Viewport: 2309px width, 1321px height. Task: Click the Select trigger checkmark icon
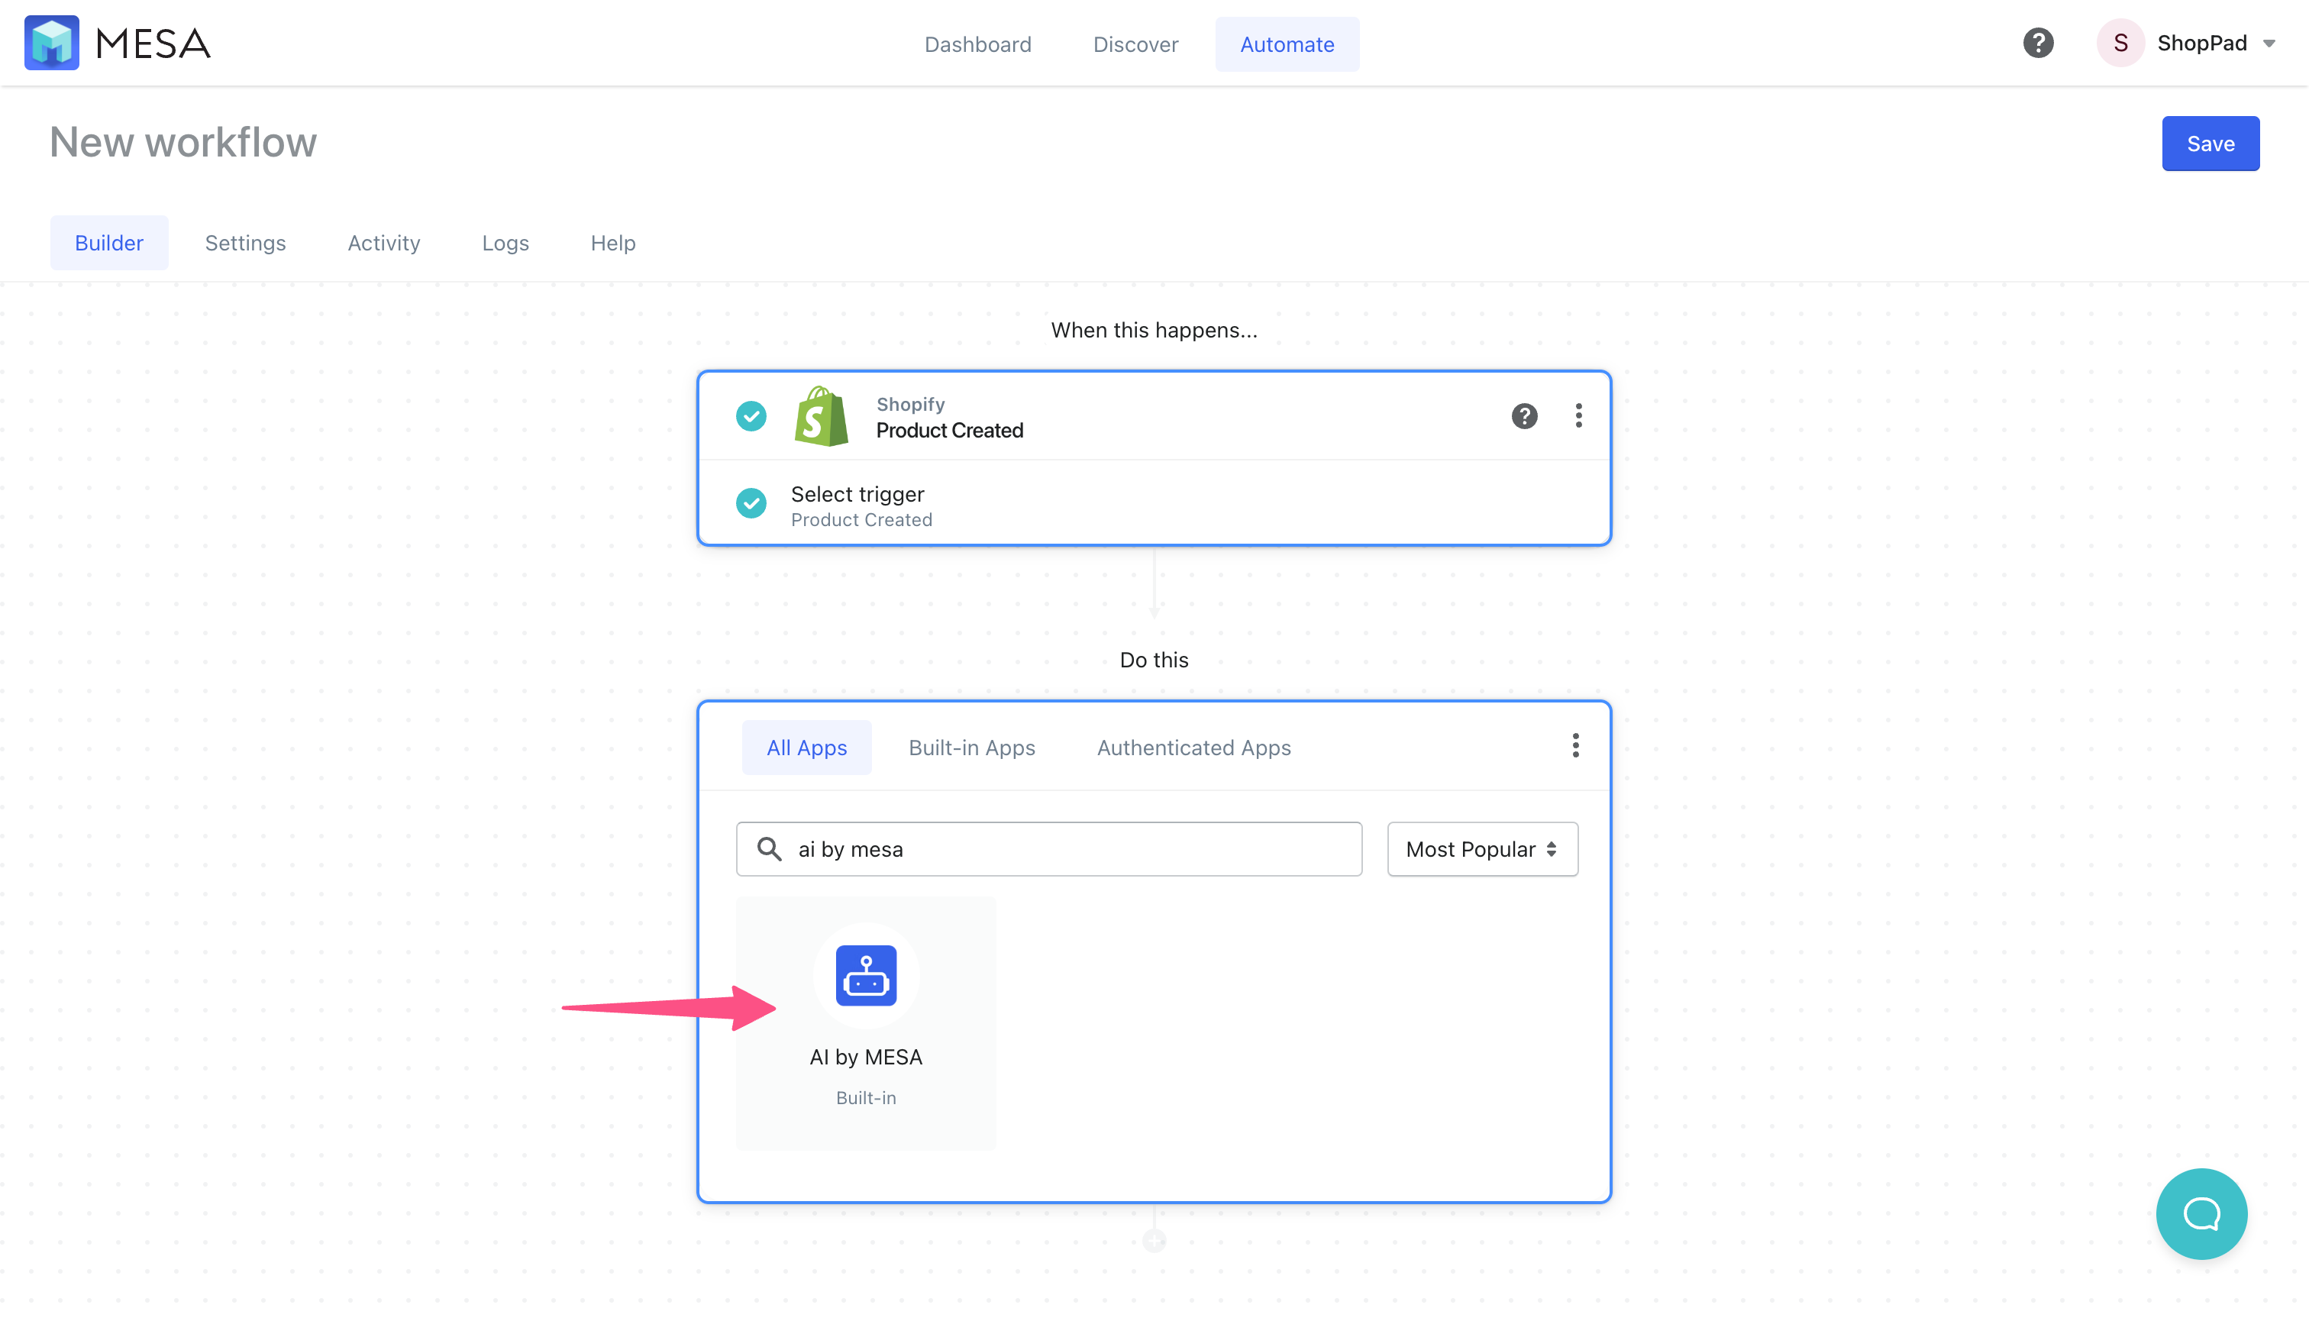(751, 502)
